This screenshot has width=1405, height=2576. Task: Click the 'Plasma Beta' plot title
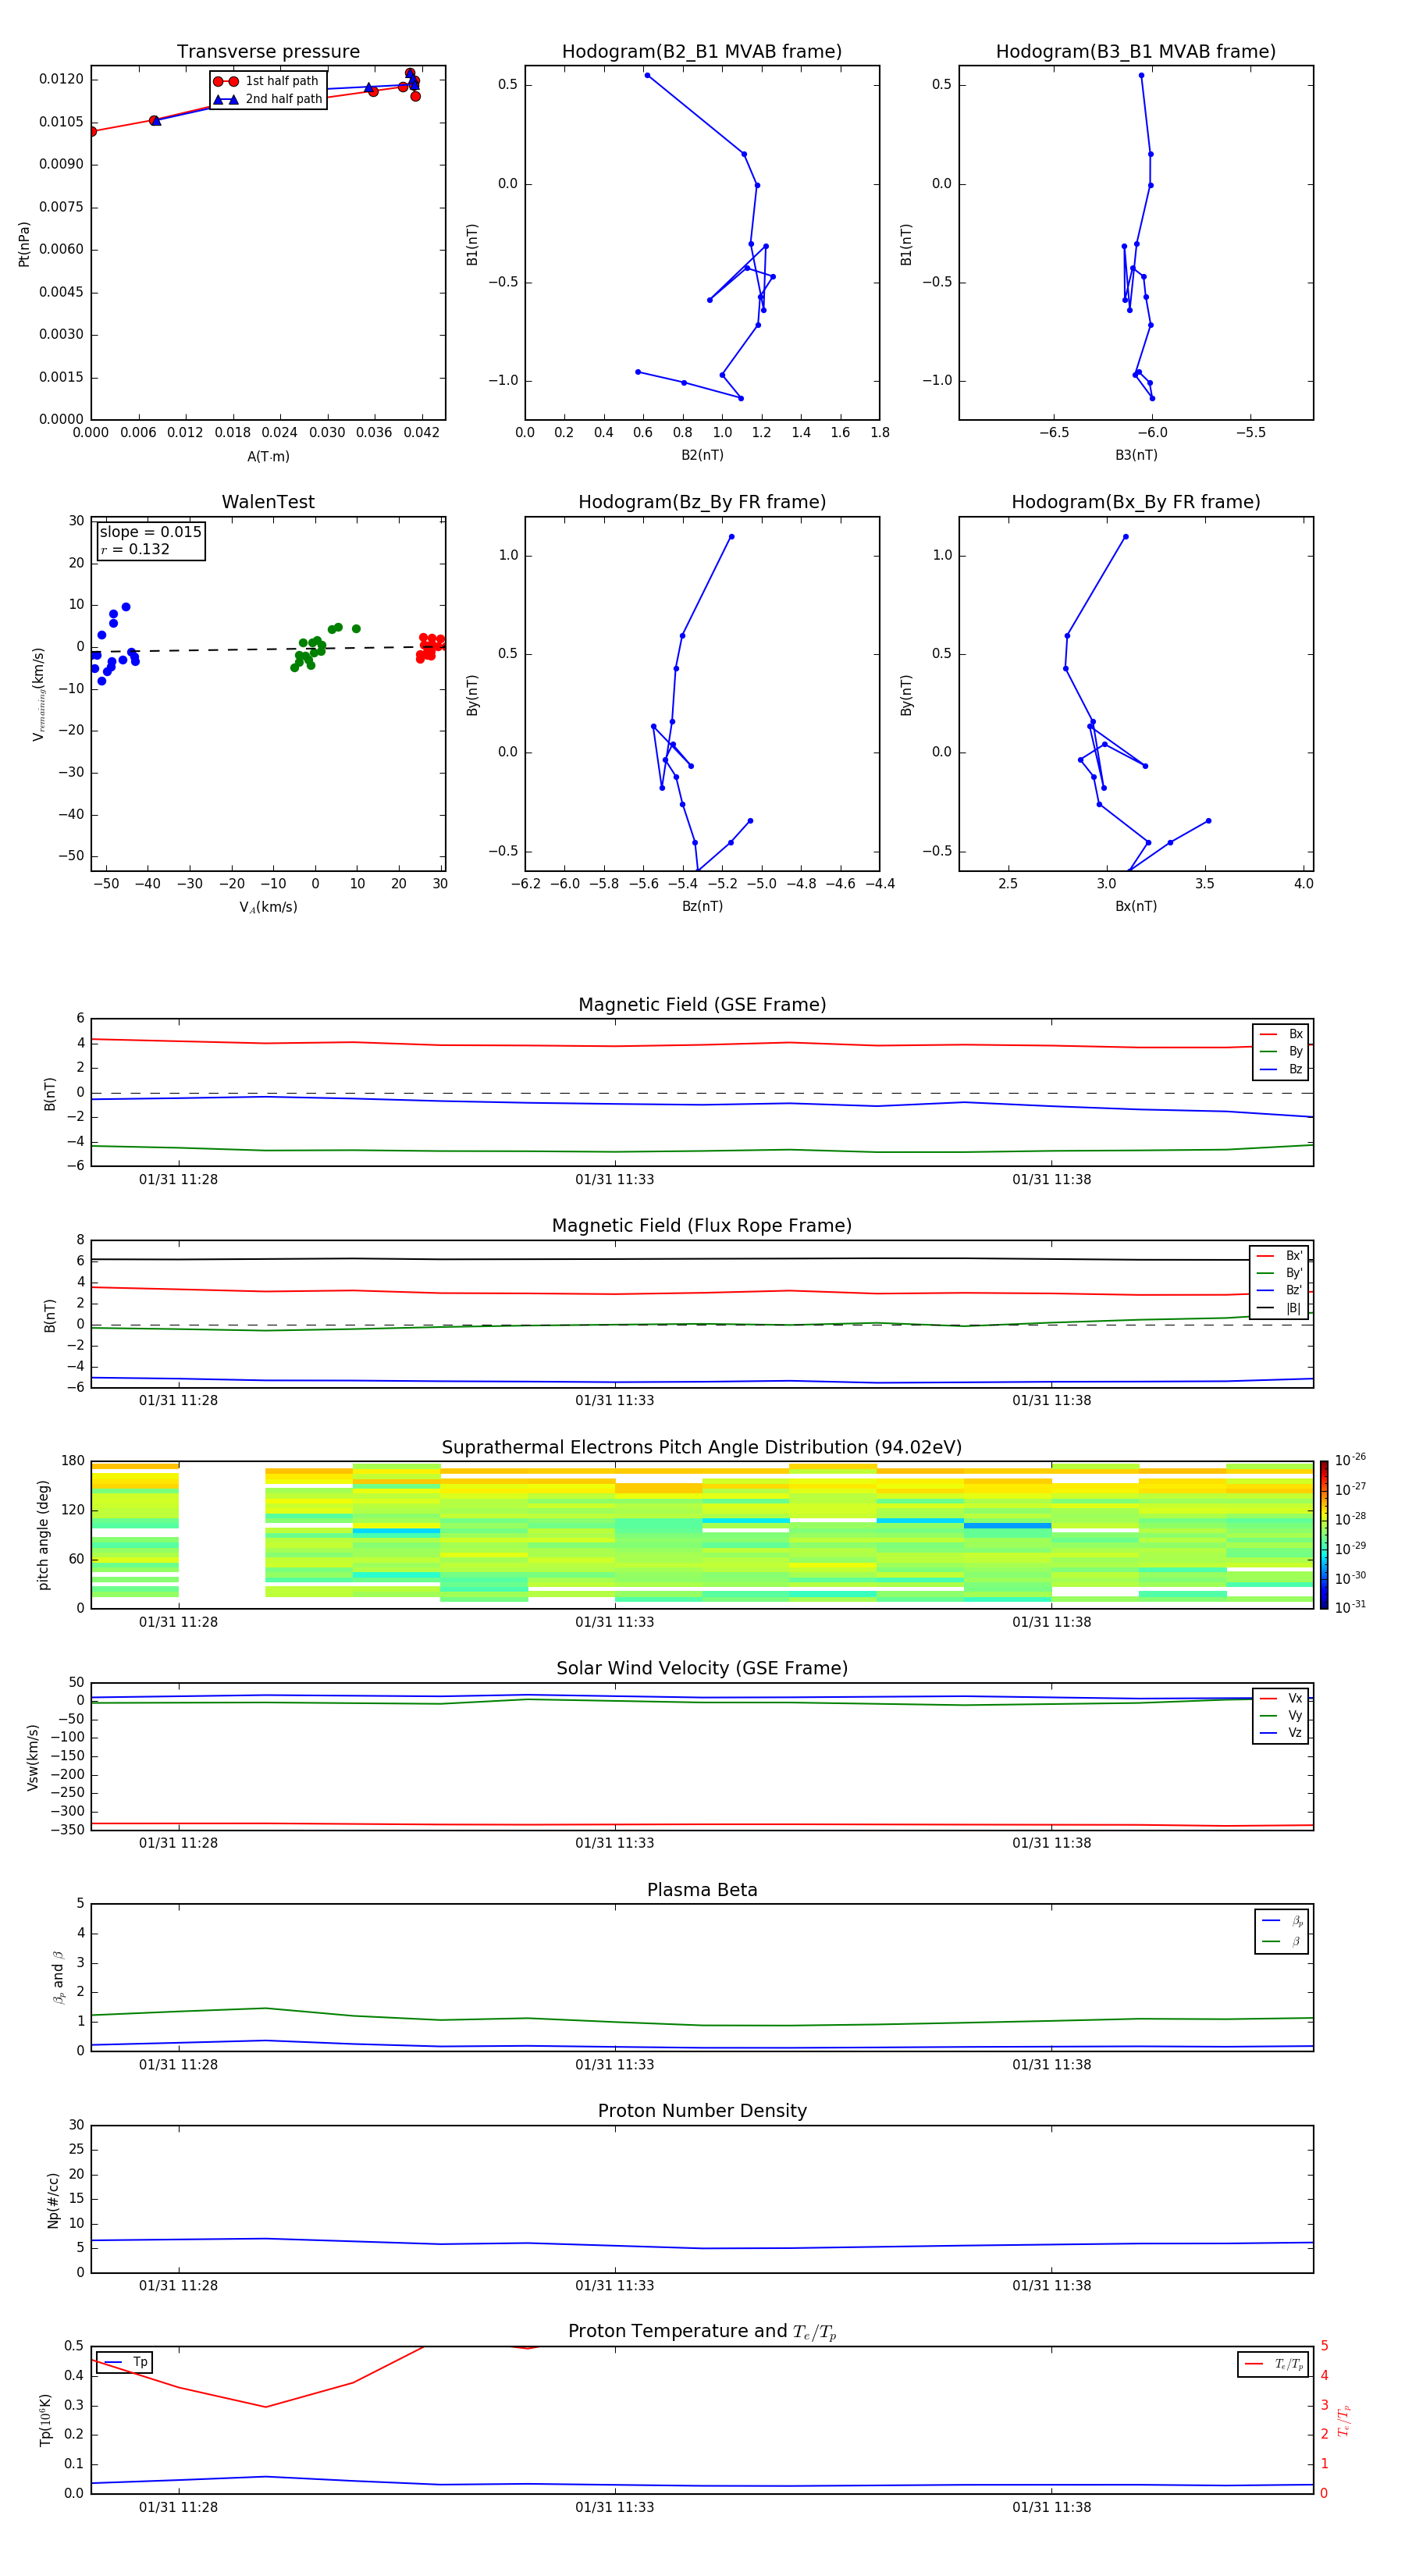702,1891
